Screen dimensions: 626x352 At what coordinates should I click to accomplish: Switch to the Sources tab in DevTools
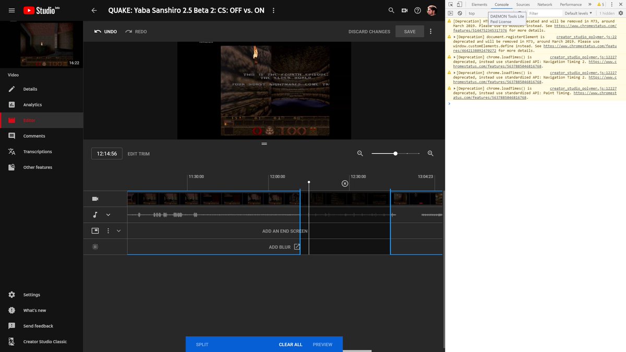[523, 4]
